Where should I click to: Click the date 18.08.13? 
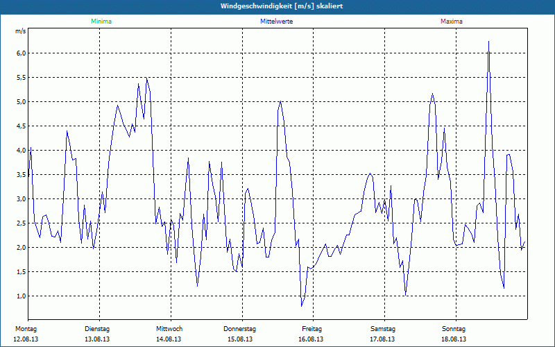pyautogui.click(x=454, y=339)
